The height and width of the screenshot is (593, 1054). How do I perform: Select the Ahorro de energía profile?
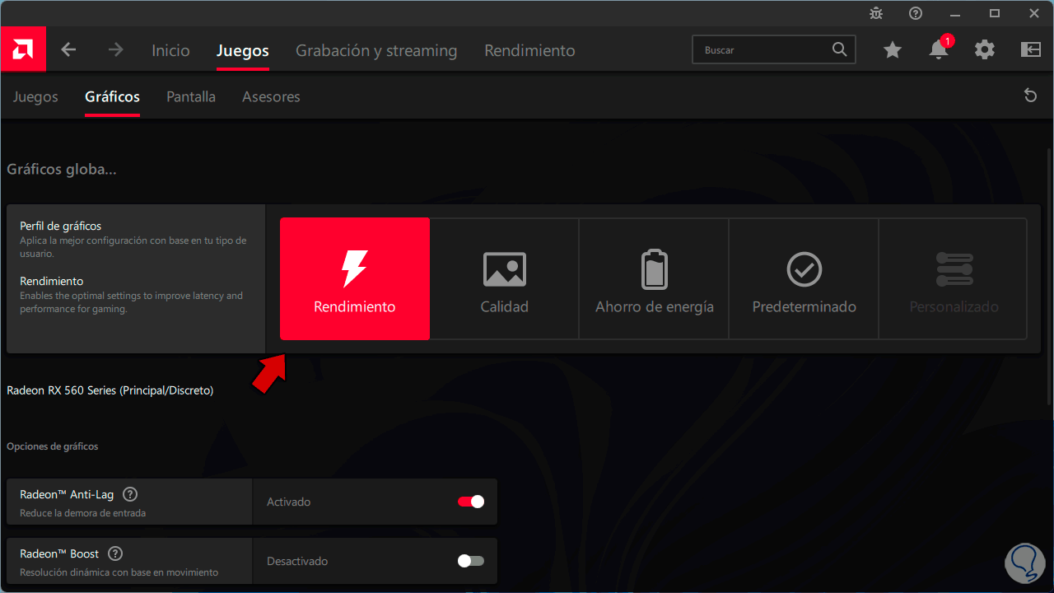(x=655, y=278)
